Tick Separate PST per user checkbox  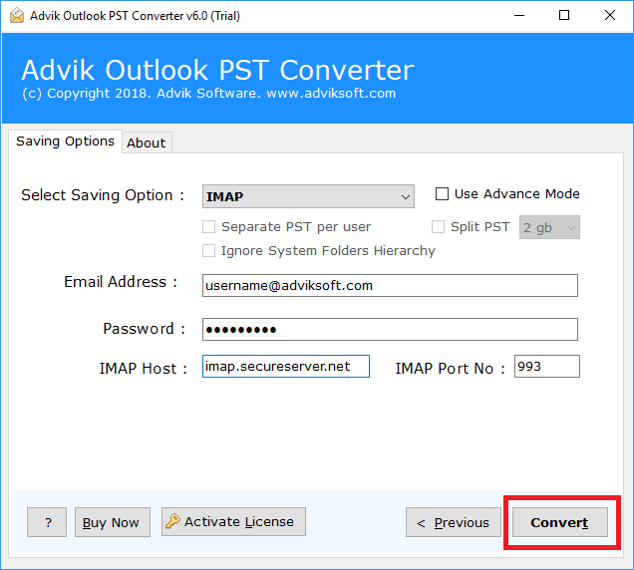click(208, 227)
